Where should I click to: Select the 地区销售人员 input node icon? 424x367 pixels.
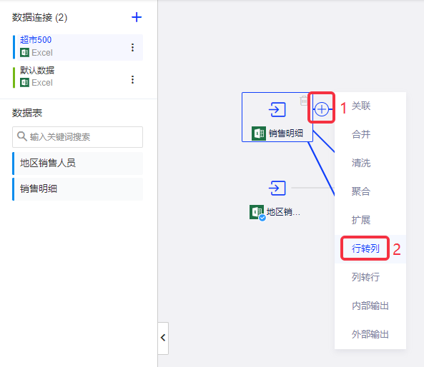pyautogui.click(x=277, y=188)
